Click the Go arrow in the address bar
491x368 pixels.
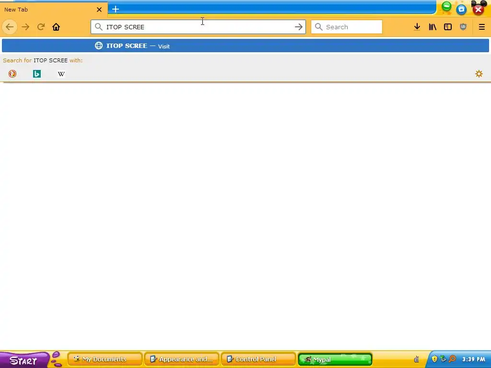click(x=299, y=27)
